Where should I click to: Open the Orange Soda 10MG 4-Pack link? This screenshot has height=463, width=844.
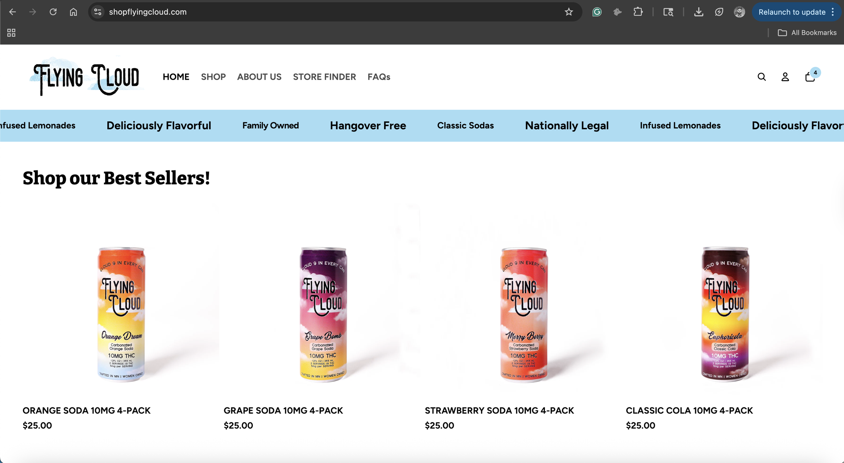coord(86,411)
